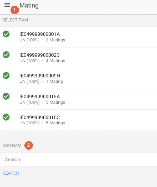Select ram IE049999900016C
This screenshot has width=157, height=187.
point(78,120)
